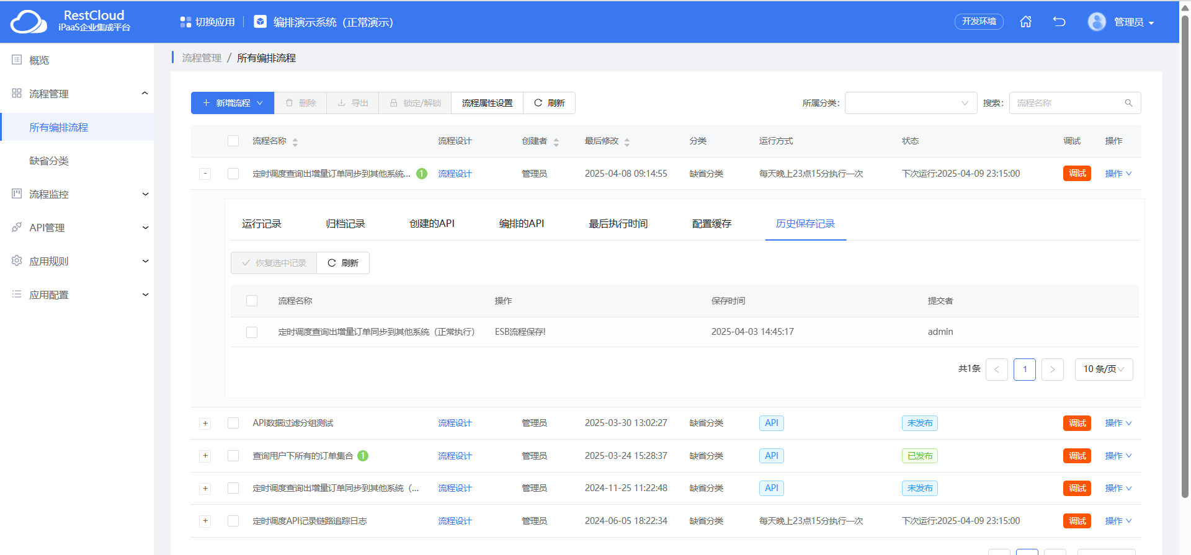The image size is (1191, 555).
Task: Click the 开发环境 badge in header
Action: [x=979, y=22]
